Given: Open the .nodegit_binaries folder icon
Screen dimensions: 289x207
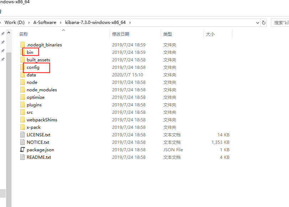Looking at the screenshot, I should pos(22,45).
